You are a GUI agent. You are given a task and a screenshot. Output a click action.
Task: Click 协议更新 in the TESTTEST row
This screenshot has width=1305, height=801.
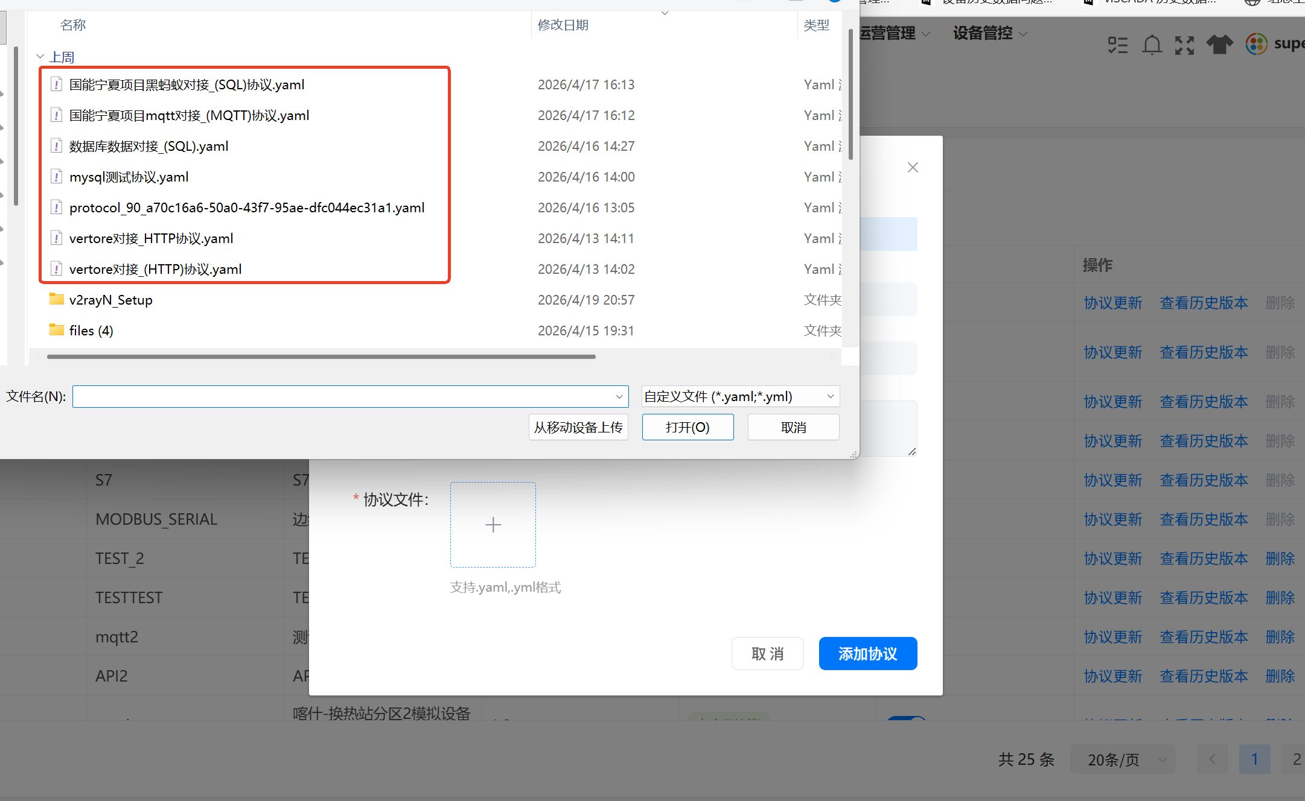pyautogui.click(x=1112, y=598)
